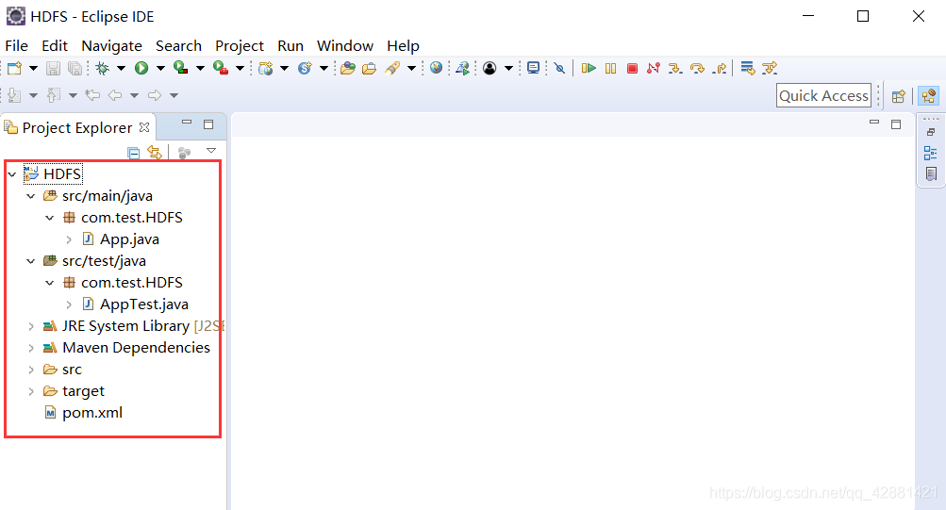Image resolution: width=946 pixels, height=510 pixels.
Task: Click the Coverage run icon
Action: click(x=180, y=68)
